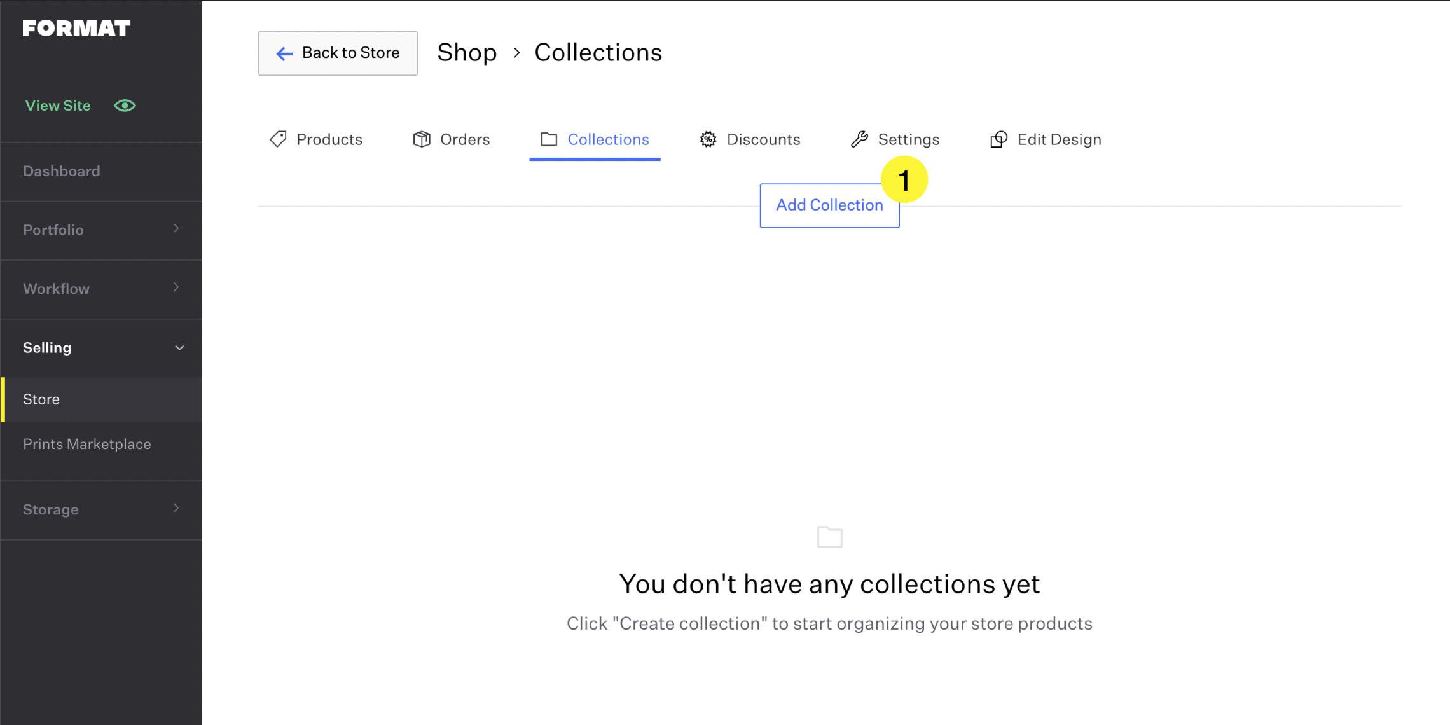Select the Store sidebar item
Screen dimensions: 1450x725
pyautogui.click(x=41, y=399)
